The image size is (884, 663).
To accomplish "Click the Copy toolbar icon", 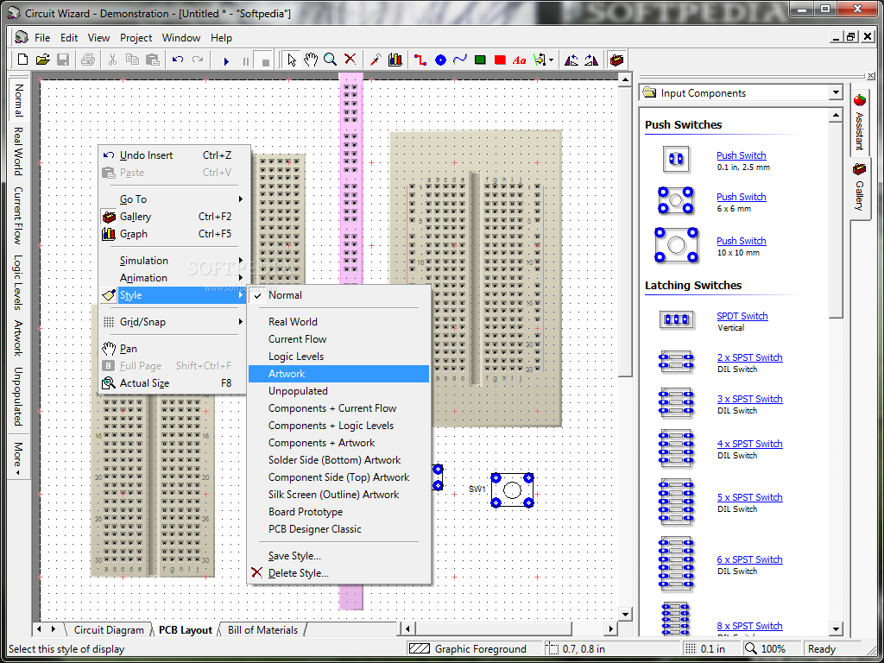I will coord(132,60).
